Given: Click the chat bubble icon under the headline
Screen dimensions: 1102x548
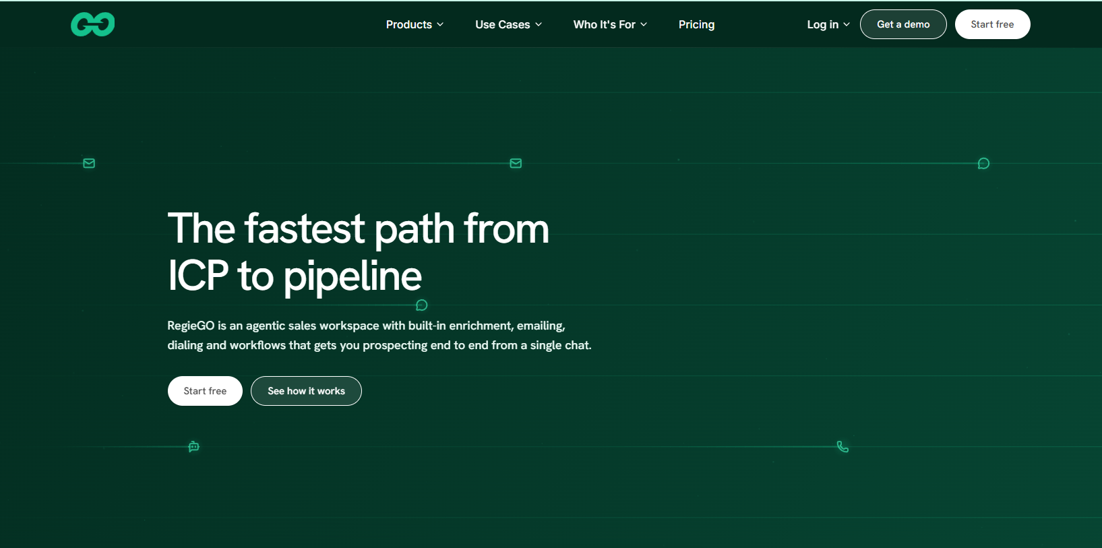Looking at the screenshot, I should [x=422, y=305].
